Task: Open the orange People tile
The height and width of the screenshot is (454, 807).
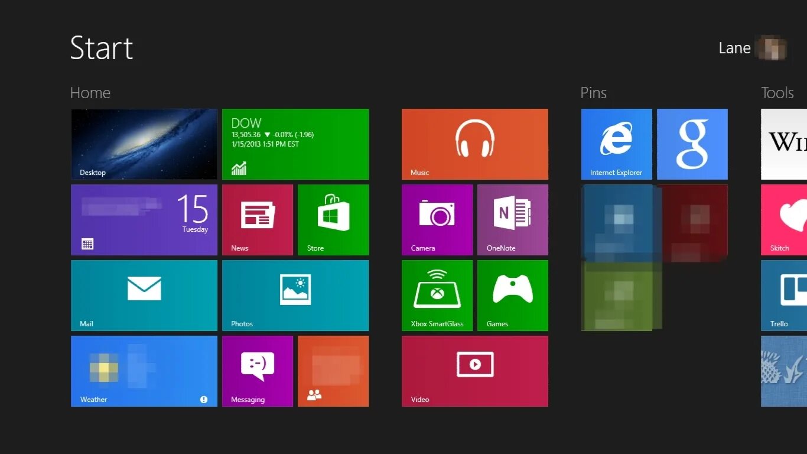Action: pos(333,371)
